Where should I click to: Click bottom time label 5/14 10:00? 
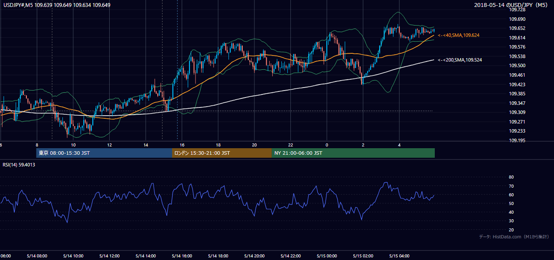73,256
